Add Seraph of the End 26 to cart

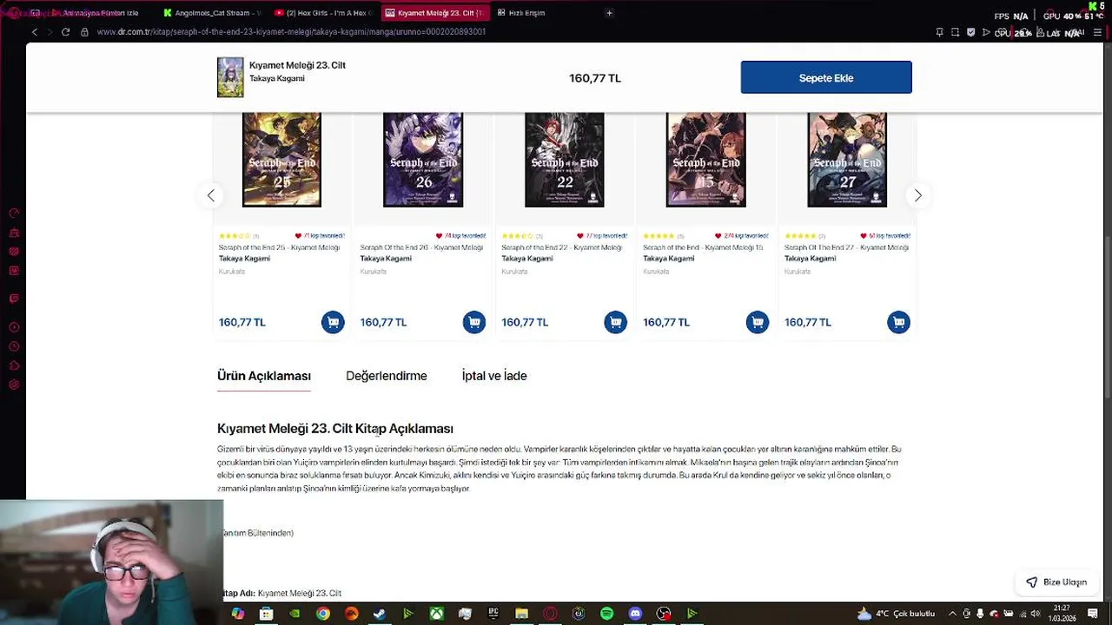474,322
